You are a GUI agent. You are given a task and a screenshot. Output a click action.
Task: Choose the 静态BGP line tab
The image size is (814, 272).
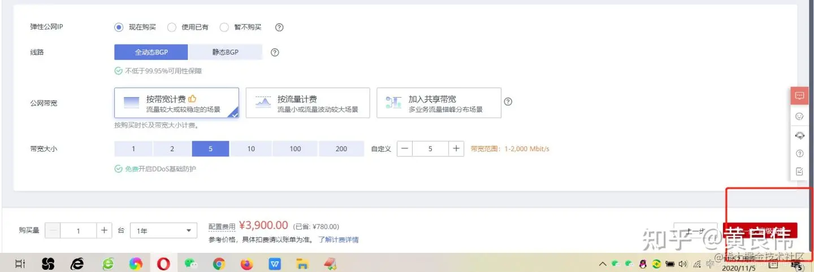point(226,52)
